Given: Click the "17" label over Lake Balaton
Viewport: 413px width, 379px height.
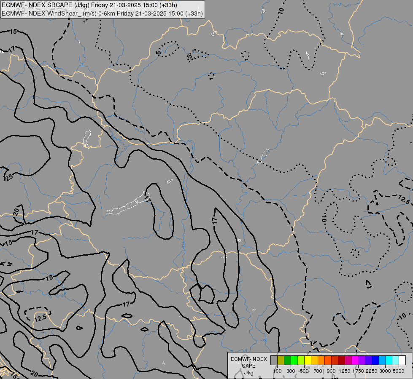Looking at the screenshot, I should (x=148, y=200).
